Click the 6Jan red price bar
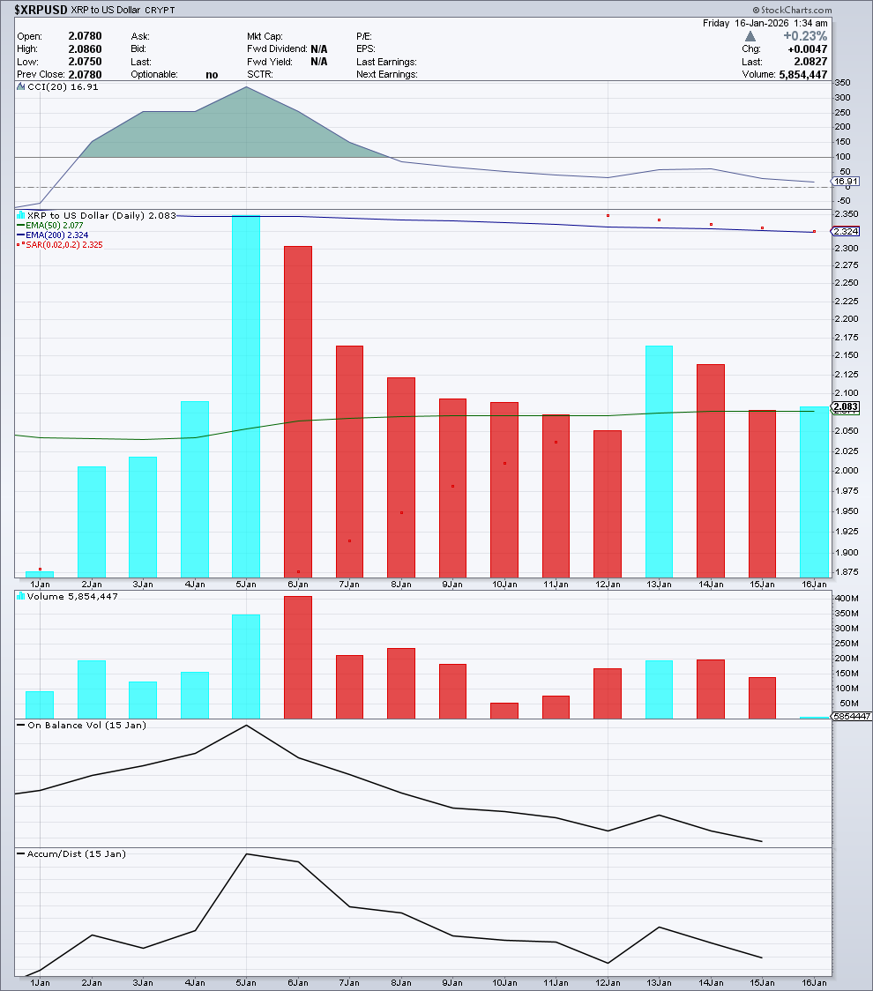 pyautogui.click(x=298, y=412)
